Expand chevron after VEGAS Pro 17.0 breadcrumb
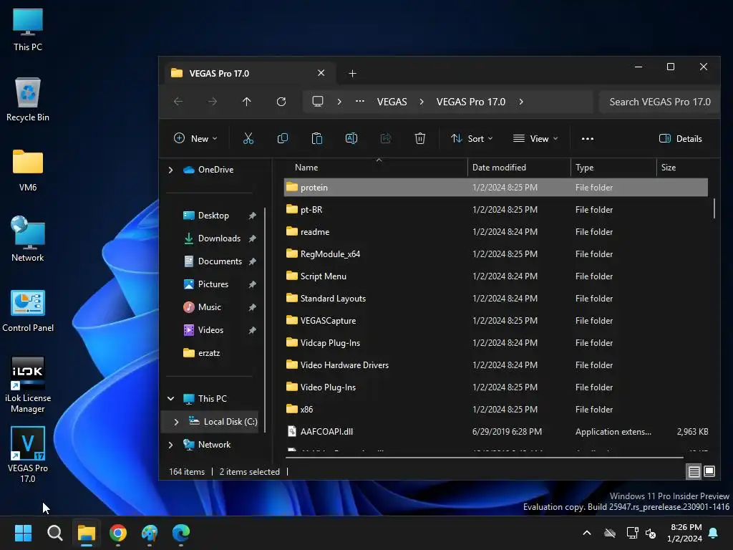 (x=521, y=102)
